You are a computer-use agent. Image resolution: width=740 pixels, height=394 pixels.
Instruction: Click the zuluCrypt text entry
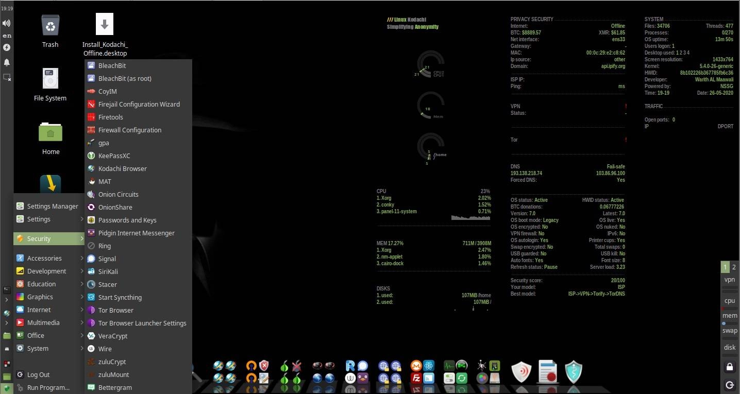coord(112,362)
